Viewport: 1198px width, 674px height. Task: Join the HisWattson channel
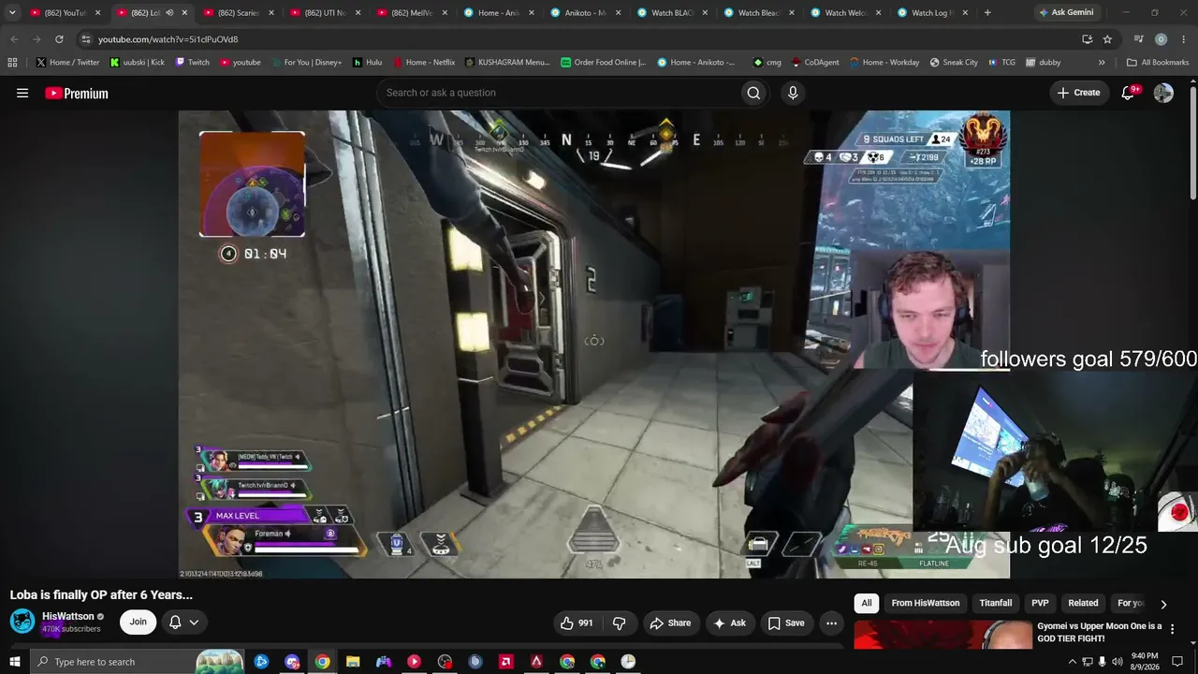138,623
